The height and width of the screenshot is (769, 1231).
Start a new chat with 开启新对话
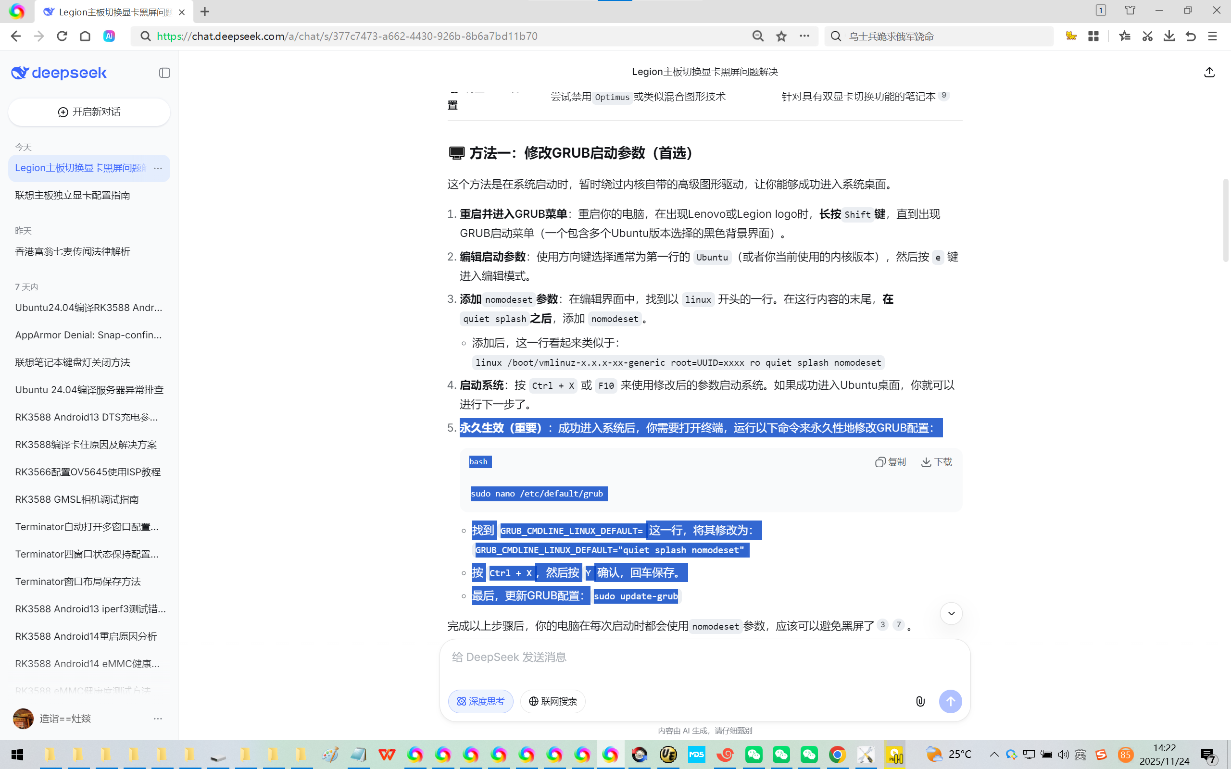click(89, 112)
